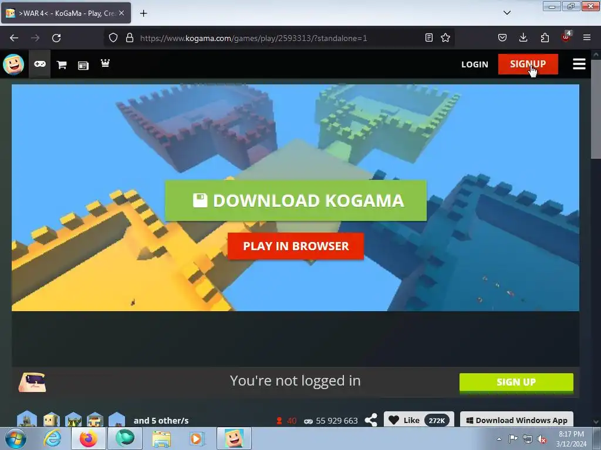Viewport: 601px width, 450px height.
Task: Click the page vertical scrollbar thumb
Action: (596, 109)
